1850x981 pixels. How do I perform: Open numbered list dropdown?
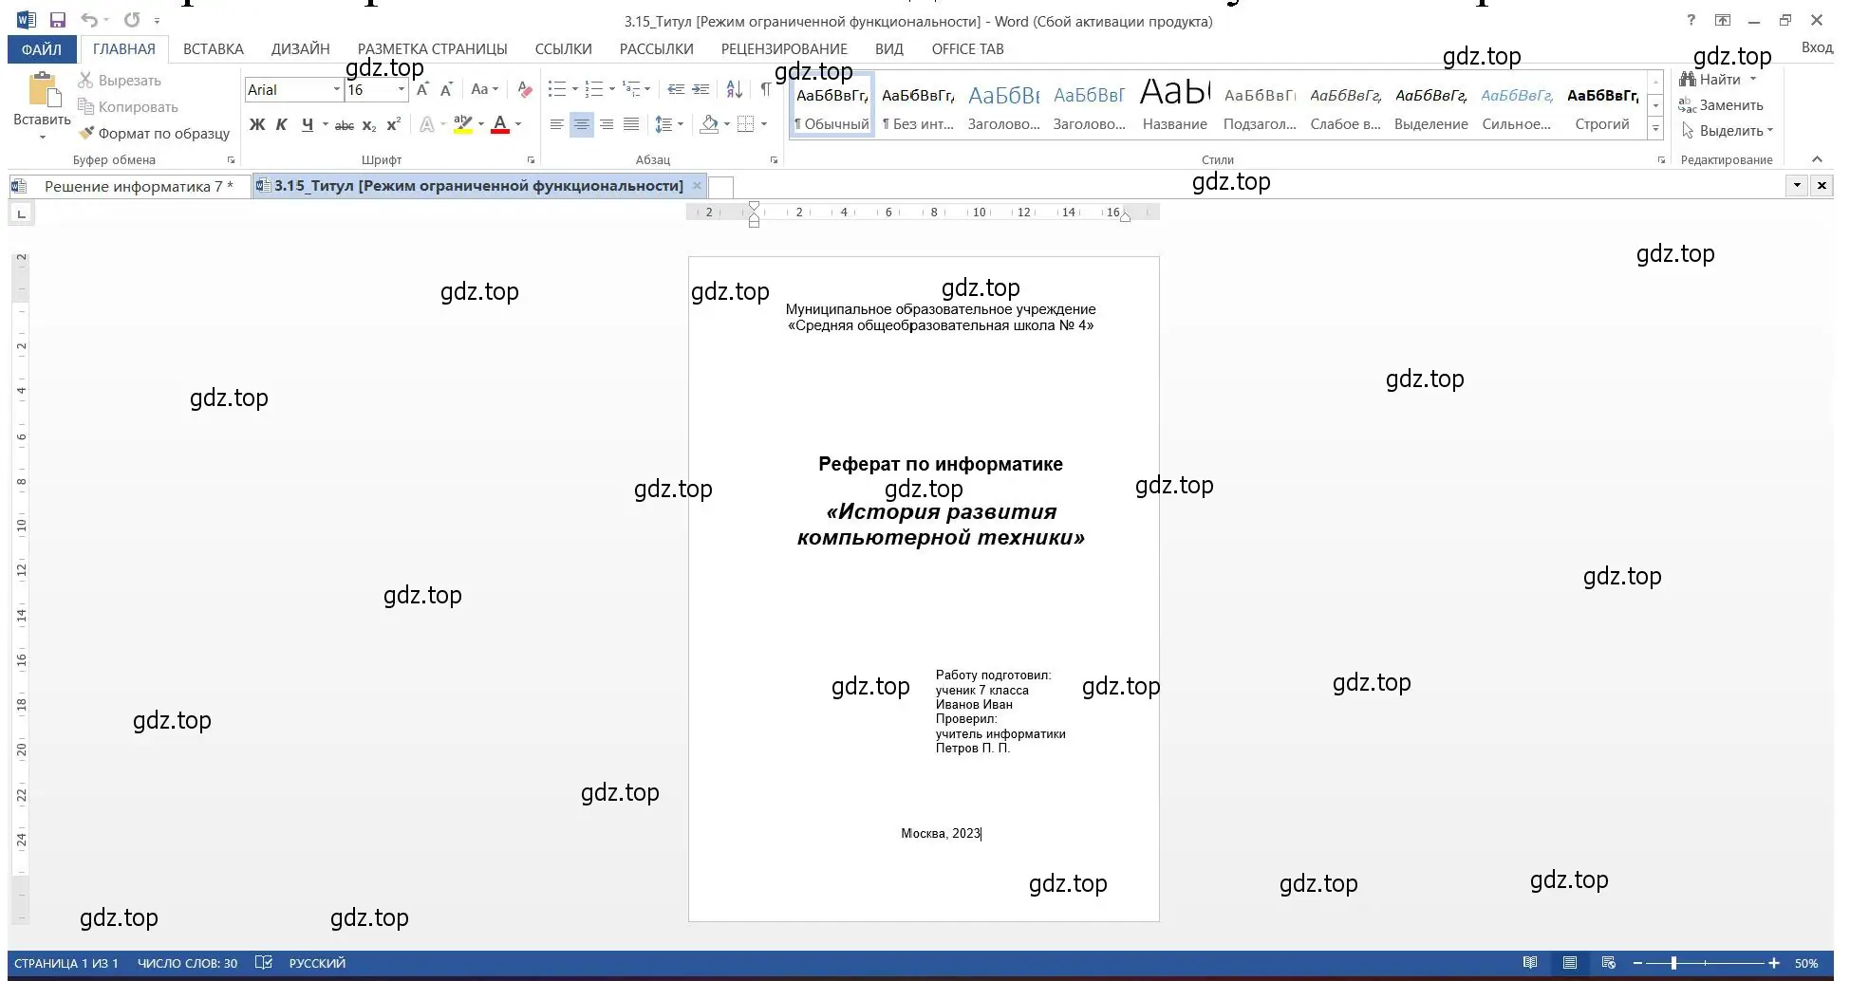612,89
